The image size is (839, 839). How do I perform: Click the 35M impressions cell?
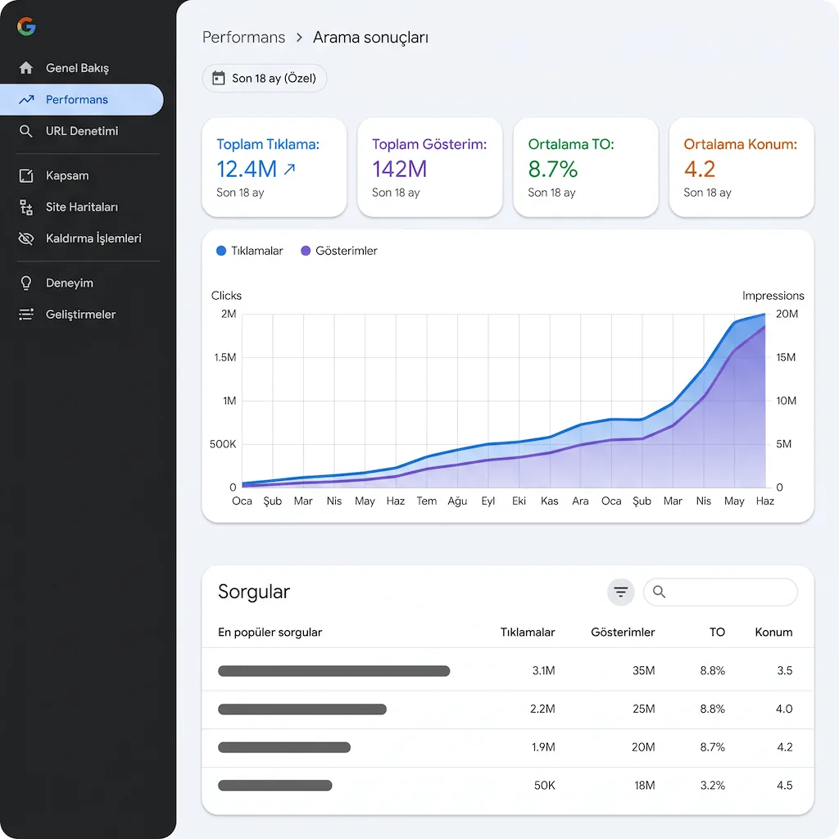point(644,670)
